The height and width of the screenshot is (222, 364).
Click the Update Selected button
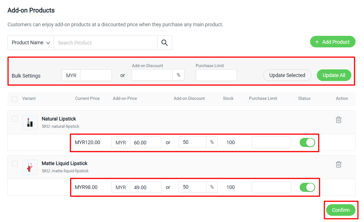287,75
